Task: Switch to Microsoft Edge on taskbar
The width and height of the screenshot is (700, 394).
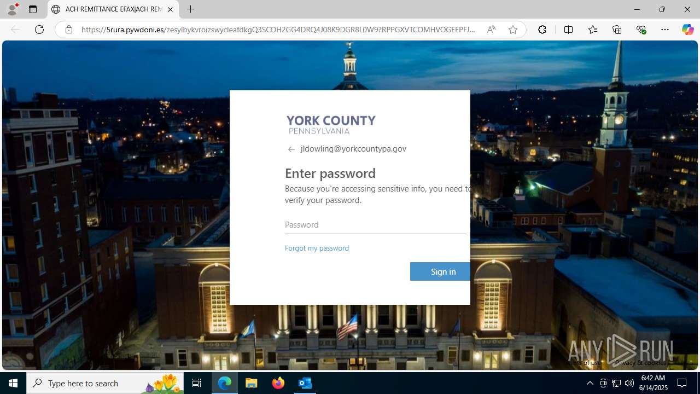Action: click(x=225, y=383)
